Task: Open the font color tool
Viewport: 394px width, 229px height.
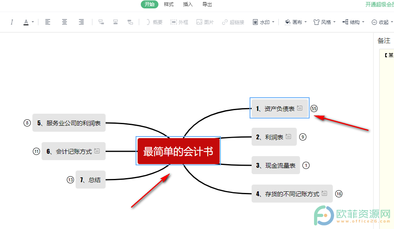Action: point(26,22)
